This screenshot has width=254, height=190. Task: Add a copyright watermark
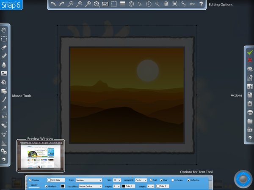click(131, 4)
